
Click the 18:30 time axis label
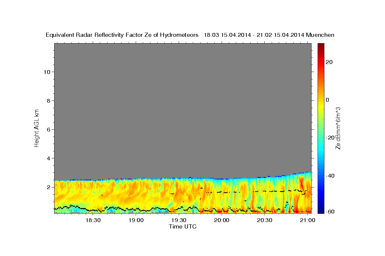(x=93, y=221)
